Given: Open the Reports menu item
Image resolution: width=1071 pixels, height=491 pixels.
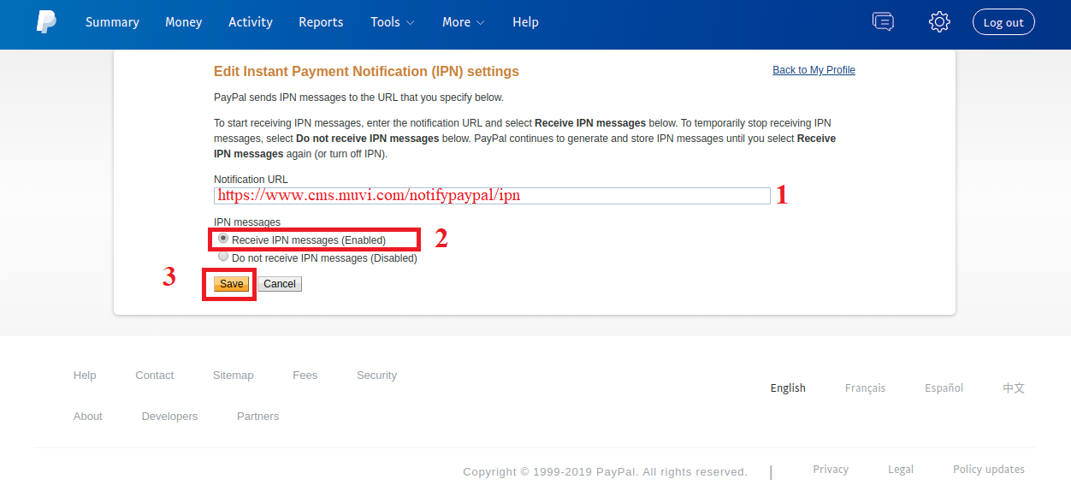Looking at the screenshot, I should (321, 22).
